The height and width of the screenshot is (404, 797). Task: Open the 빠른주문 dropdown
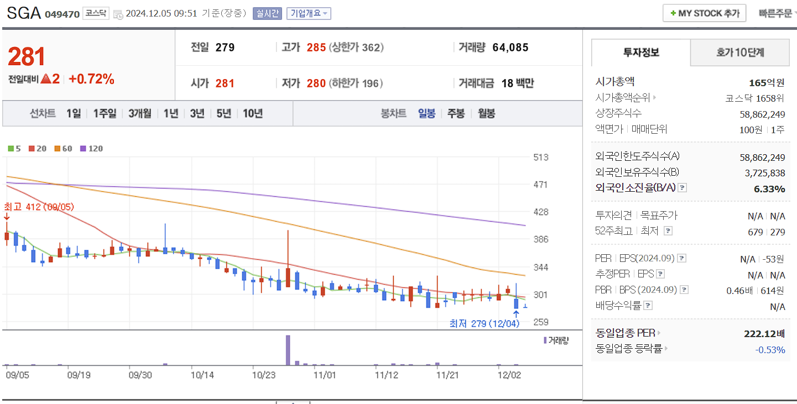tap(776, 13)
